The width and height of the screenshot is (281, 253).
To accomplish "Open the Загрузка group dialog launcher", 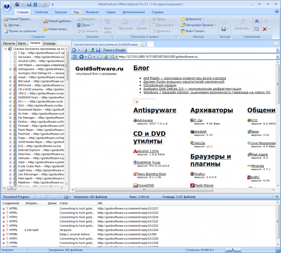I will point(112,37).
